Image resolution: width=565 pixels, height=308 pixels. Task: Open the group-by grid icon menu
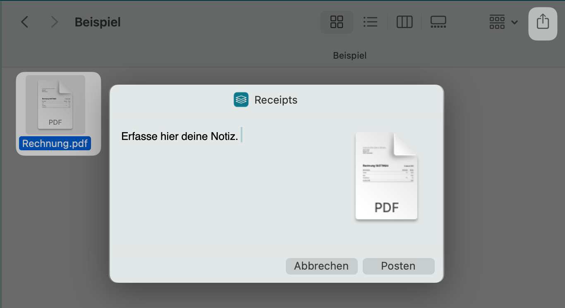tap(497, 22)
